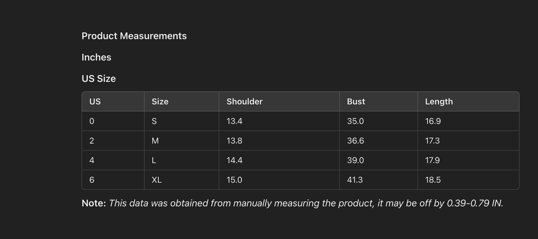The height and width of the screenshot is (239, 538).
Task: Select the XL size cell
Action: coord(157,180)
